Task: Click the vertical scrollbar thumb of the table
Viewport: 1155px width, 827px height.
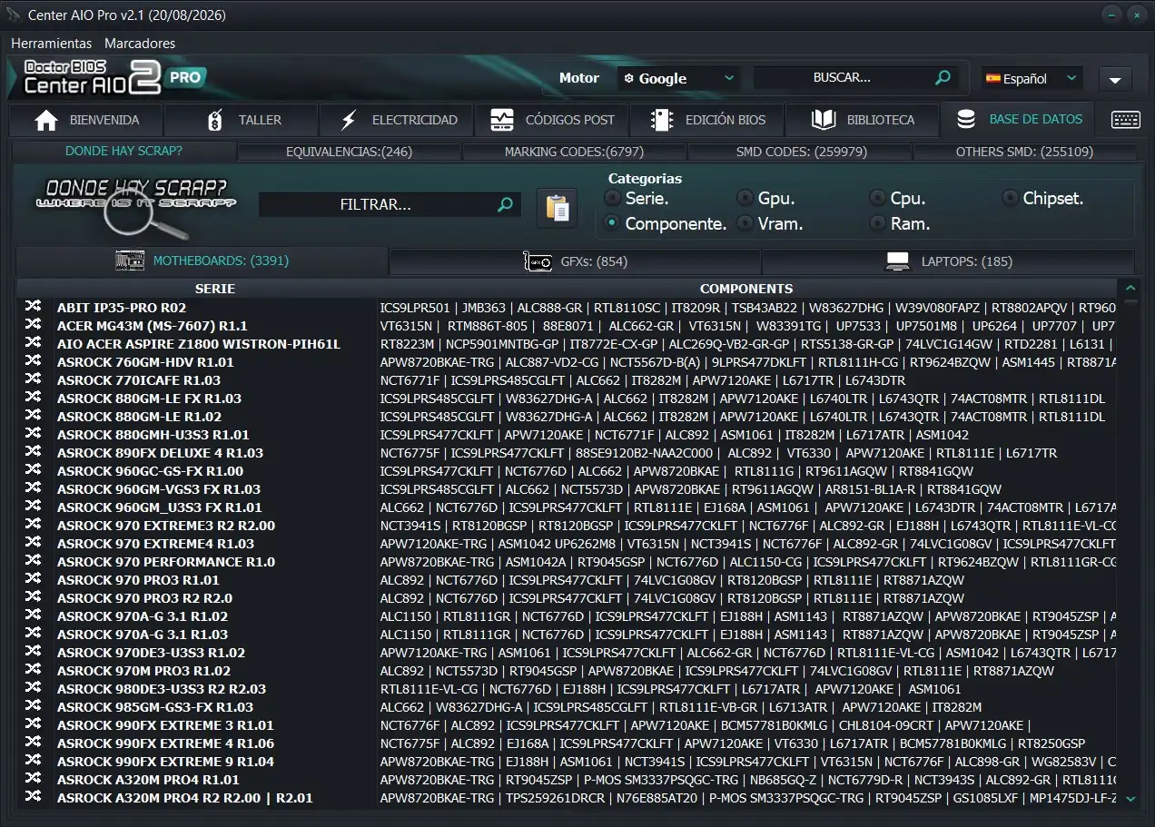Action: point(1130,300)
